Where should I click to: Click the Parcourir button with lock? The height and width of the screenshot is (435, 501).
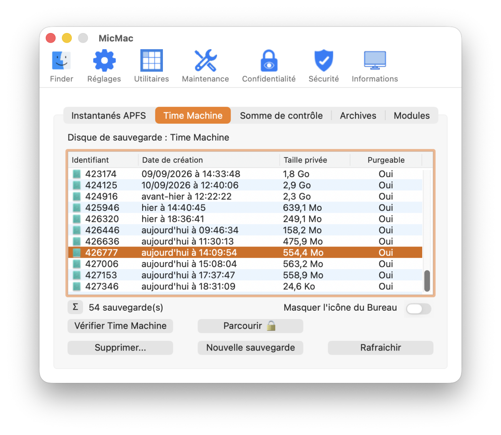pos(250,326)
